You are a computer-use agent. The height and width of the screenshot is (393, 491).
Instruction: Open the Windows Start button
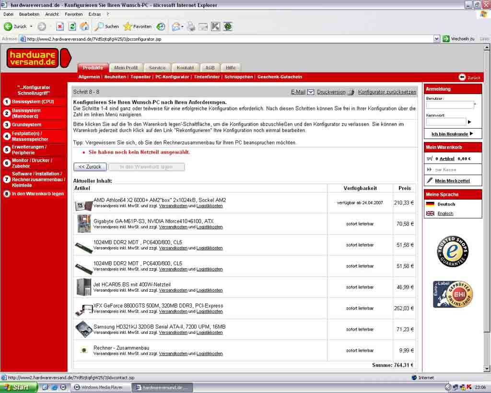(18, 387)
